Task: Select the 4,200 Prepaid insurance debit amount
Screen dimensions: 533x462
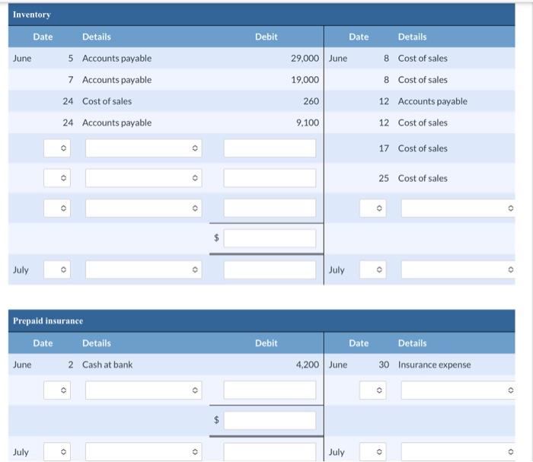Action: pyautogui.click(x=308, y=365)
